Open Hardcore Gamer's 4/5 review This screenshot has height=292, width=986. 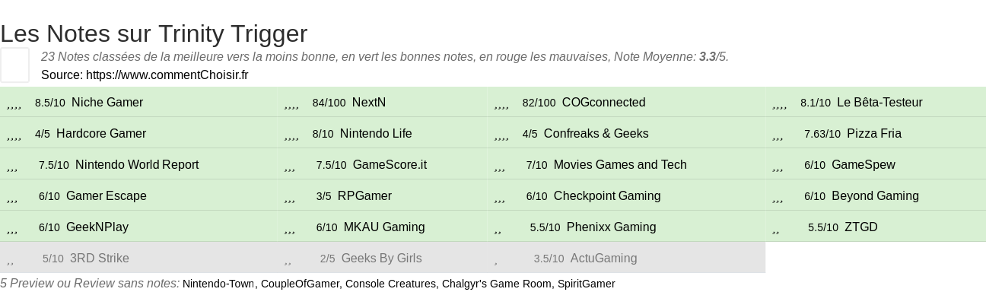pos(101,134)
